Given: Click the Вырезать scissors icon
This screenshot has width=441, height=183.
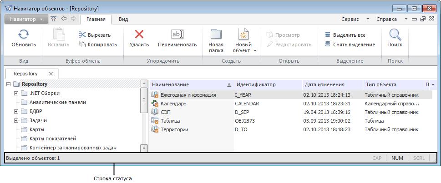Looking at the screenshot, I should [82, 35].
